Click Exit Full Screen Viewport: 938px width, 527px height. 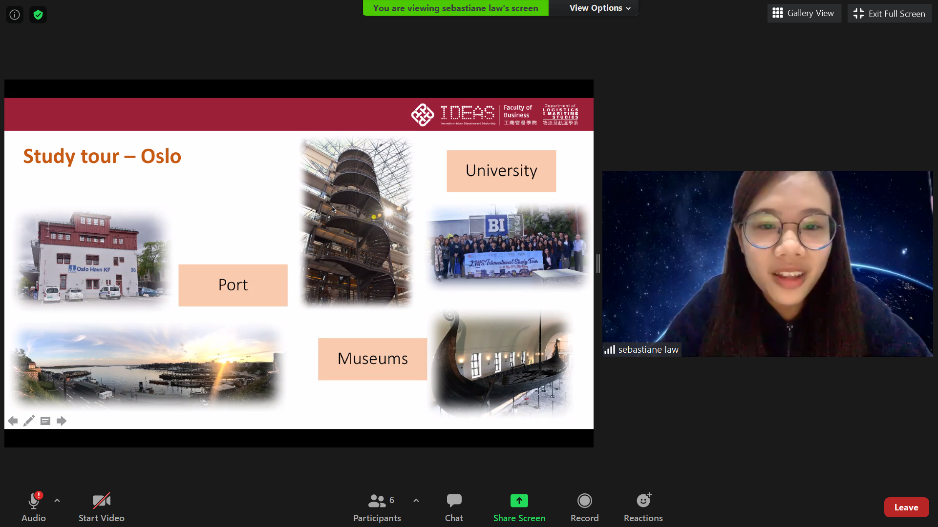pyautogui.click(x=889, y=14)
